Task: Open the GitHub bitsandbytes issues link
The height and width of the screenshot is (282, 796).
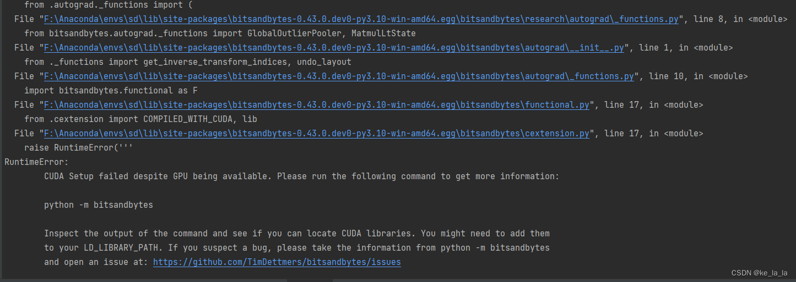Action: pyautogui.click(x=277, y=262)
